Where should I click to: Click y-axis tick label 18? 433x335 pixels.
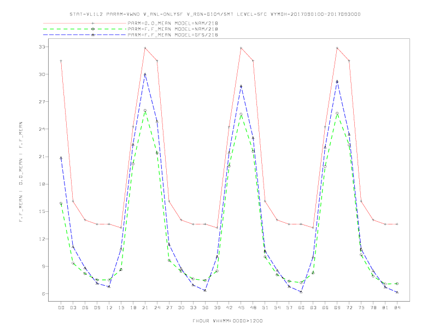click(42, 184)
